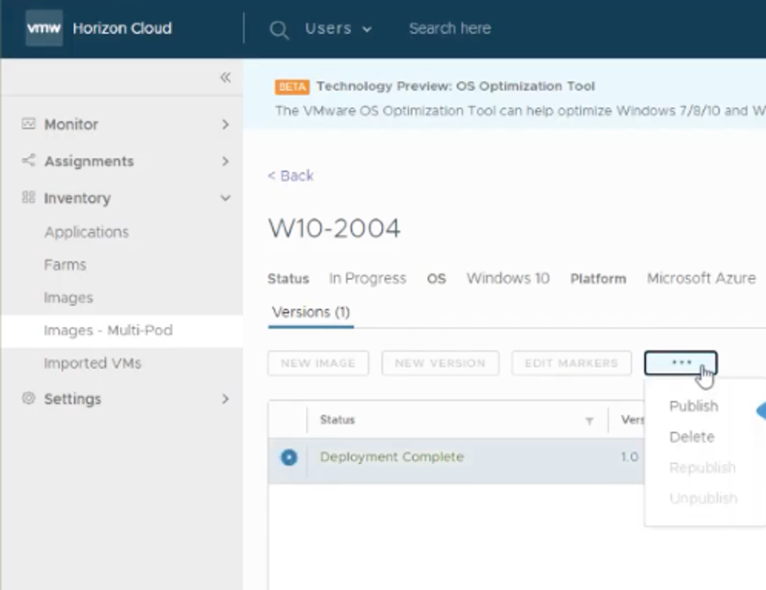Viewport: 766px width, 590px height.
Task: Go back using the Back link
Action: tap(291, 175)
